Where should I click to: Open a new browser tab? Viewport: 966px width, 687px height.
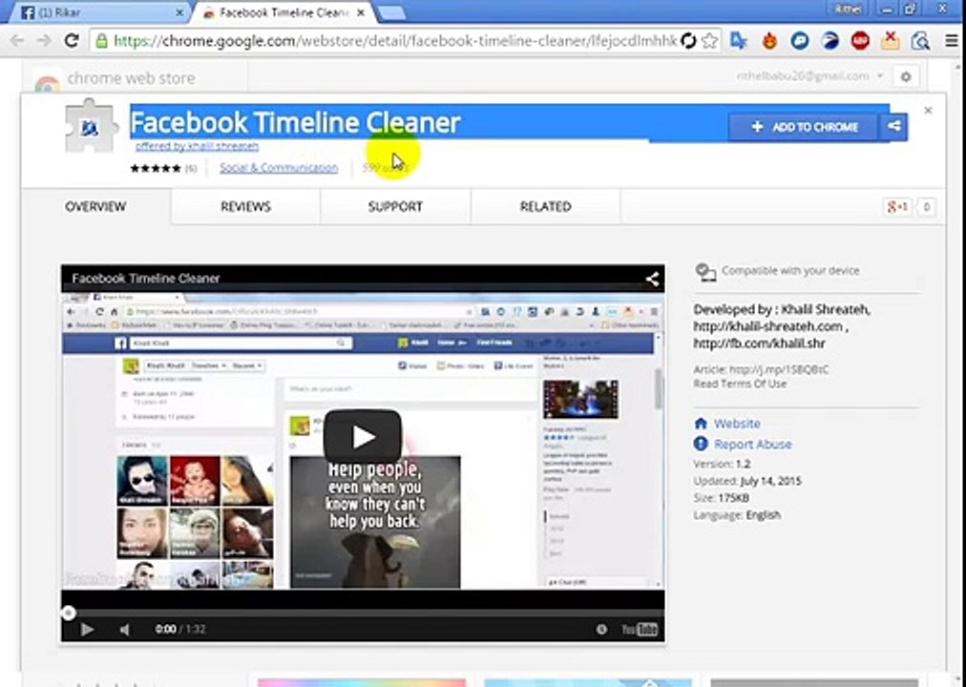pos(390,12)
